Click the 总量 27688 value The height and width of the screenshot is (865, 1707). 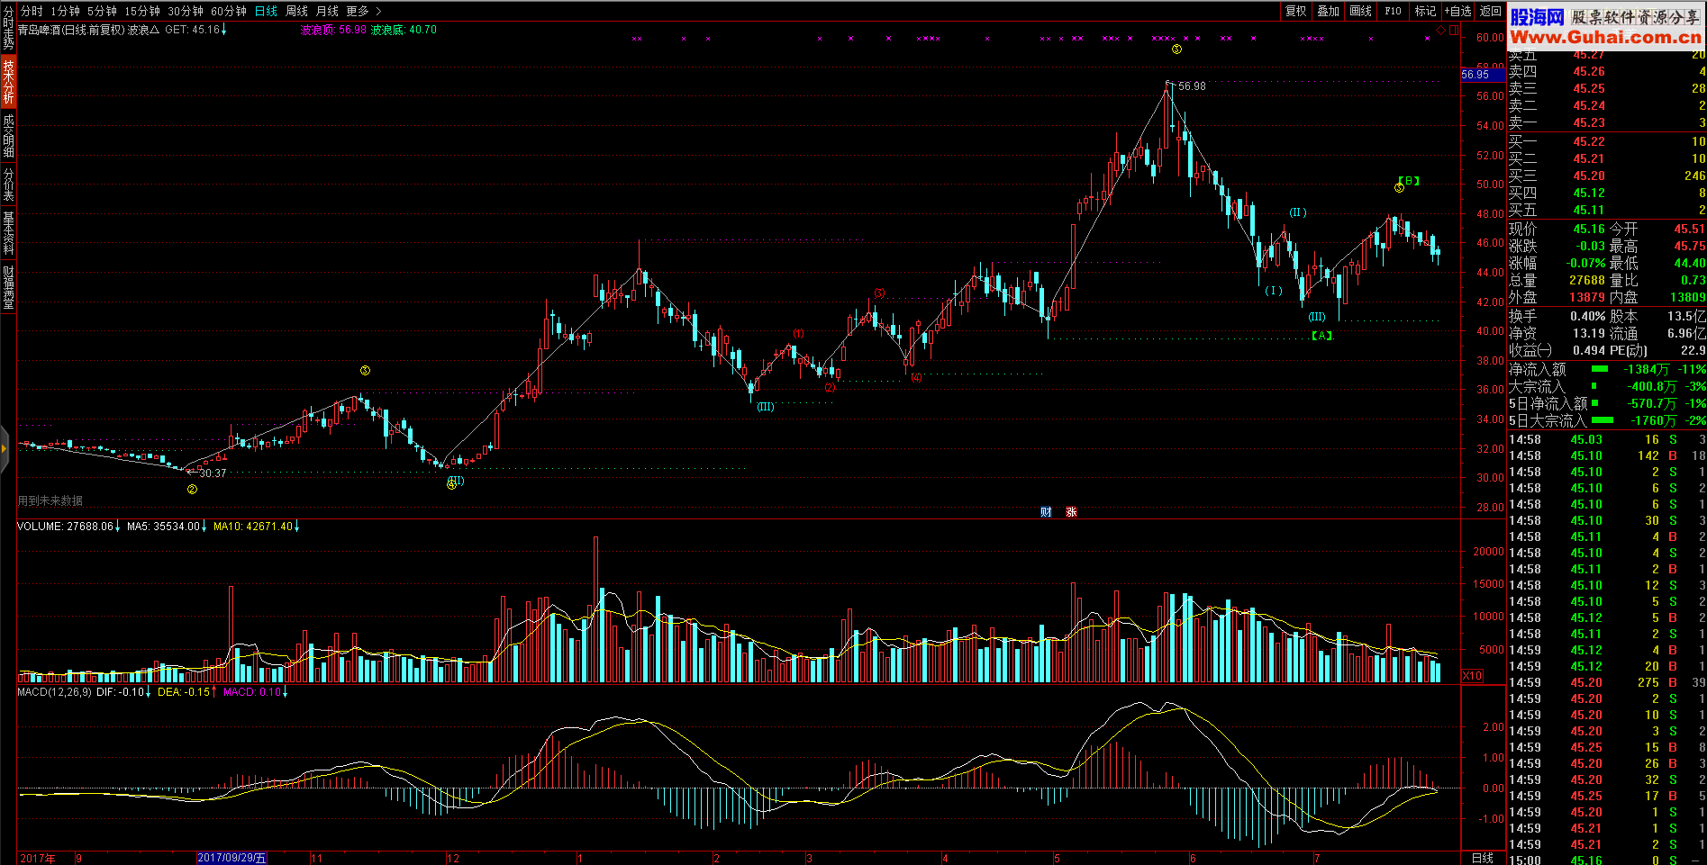(x=1587, y=280)
